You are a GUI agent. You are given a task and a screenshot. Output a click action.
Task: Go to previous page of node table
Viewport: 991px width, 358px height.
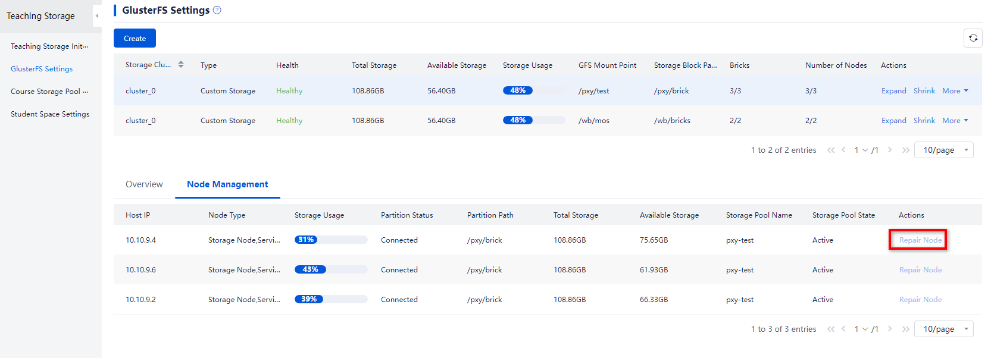843,329
